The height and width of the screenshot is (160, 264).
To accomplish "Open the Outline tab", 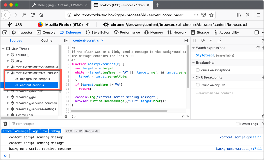I will 46,40.
